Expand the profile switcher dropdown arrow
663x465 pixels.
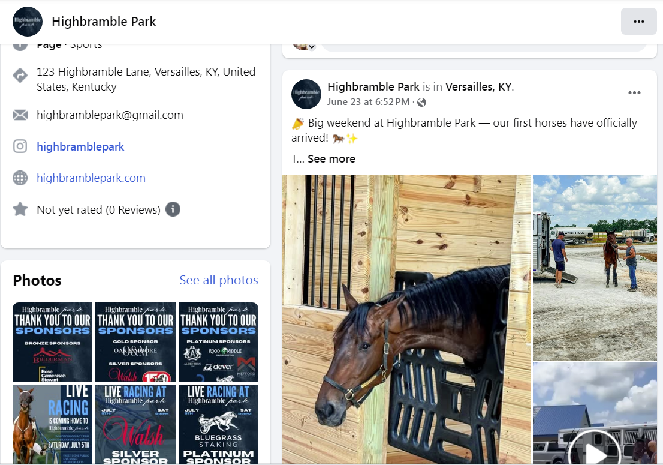(x=312, y=47)
